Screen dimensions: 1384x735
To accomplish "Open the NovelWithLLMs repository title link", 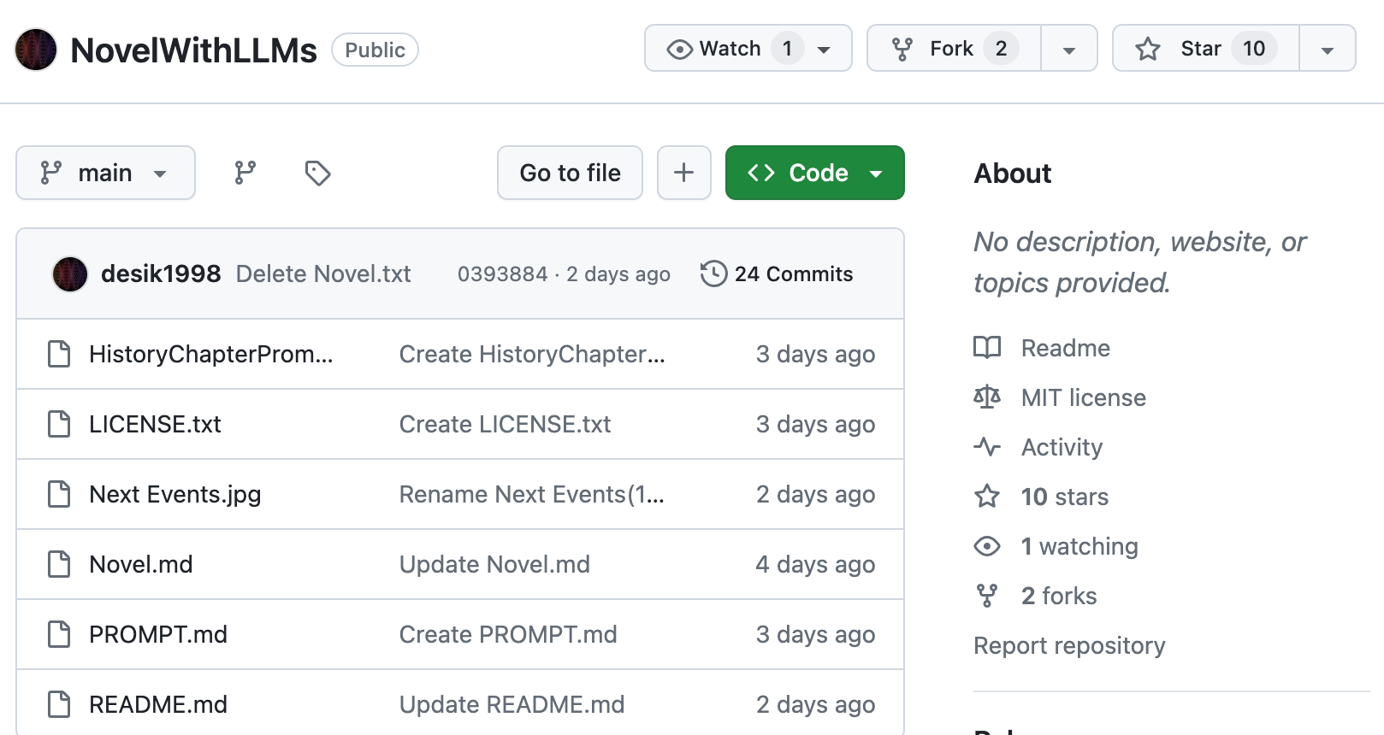I will 193,50.
